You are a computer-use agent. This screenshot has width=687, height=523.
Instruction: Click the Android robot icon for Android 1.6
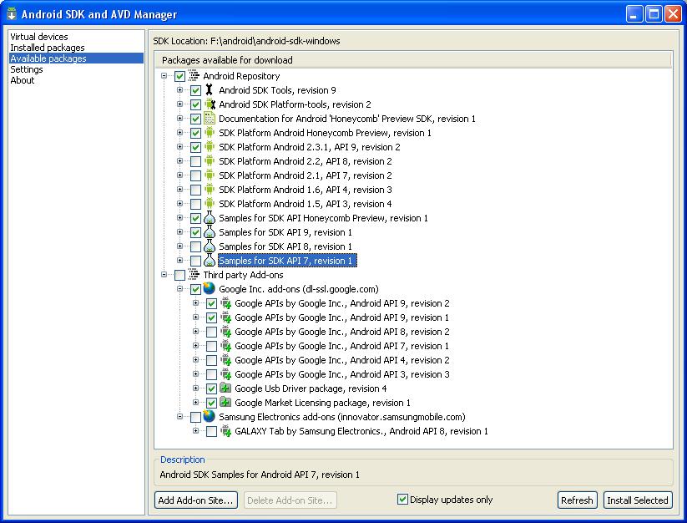click(x=210, y=190)
